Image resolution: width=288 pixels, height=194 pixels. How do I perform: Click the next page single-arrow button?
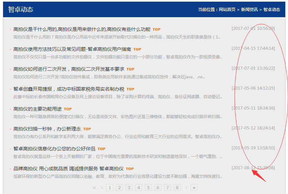click(186, 187)
